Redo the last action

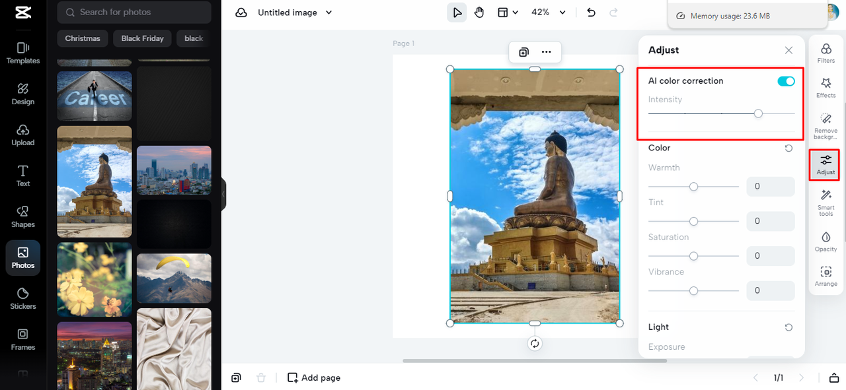[x=613, y=13]
